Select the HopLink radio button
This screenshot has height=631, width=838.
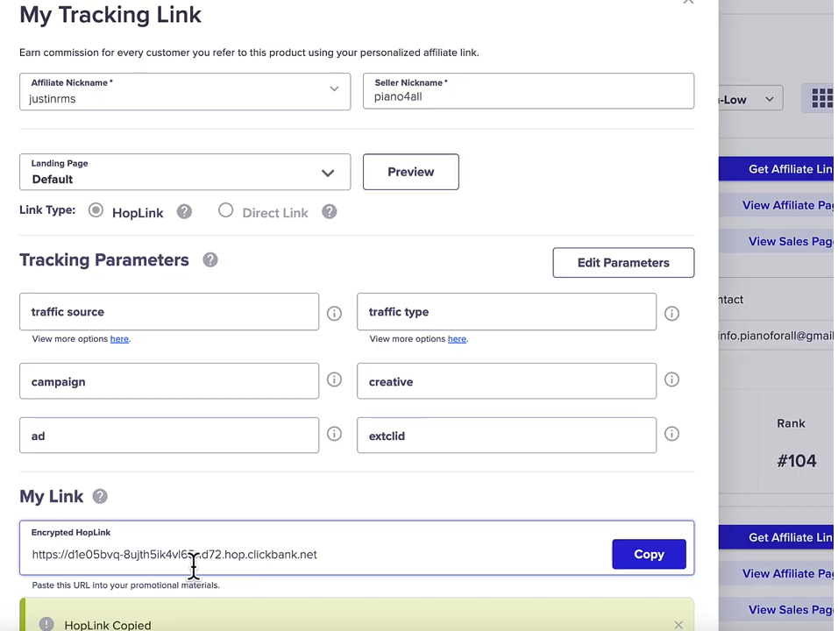[x=96, y=210]
